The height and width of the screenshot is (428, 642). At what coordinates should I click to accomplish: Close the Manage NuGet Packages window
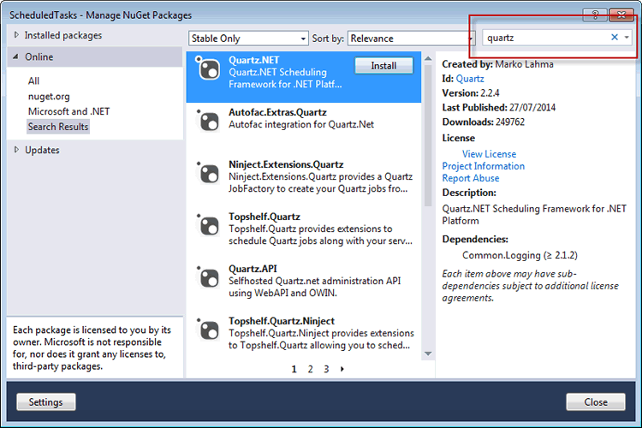621,15
